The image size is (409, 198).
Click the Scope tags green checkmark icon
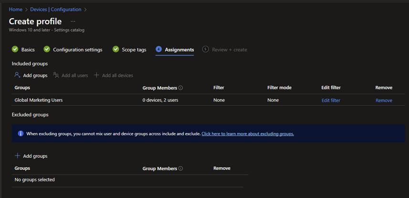[x=116, y=49]
